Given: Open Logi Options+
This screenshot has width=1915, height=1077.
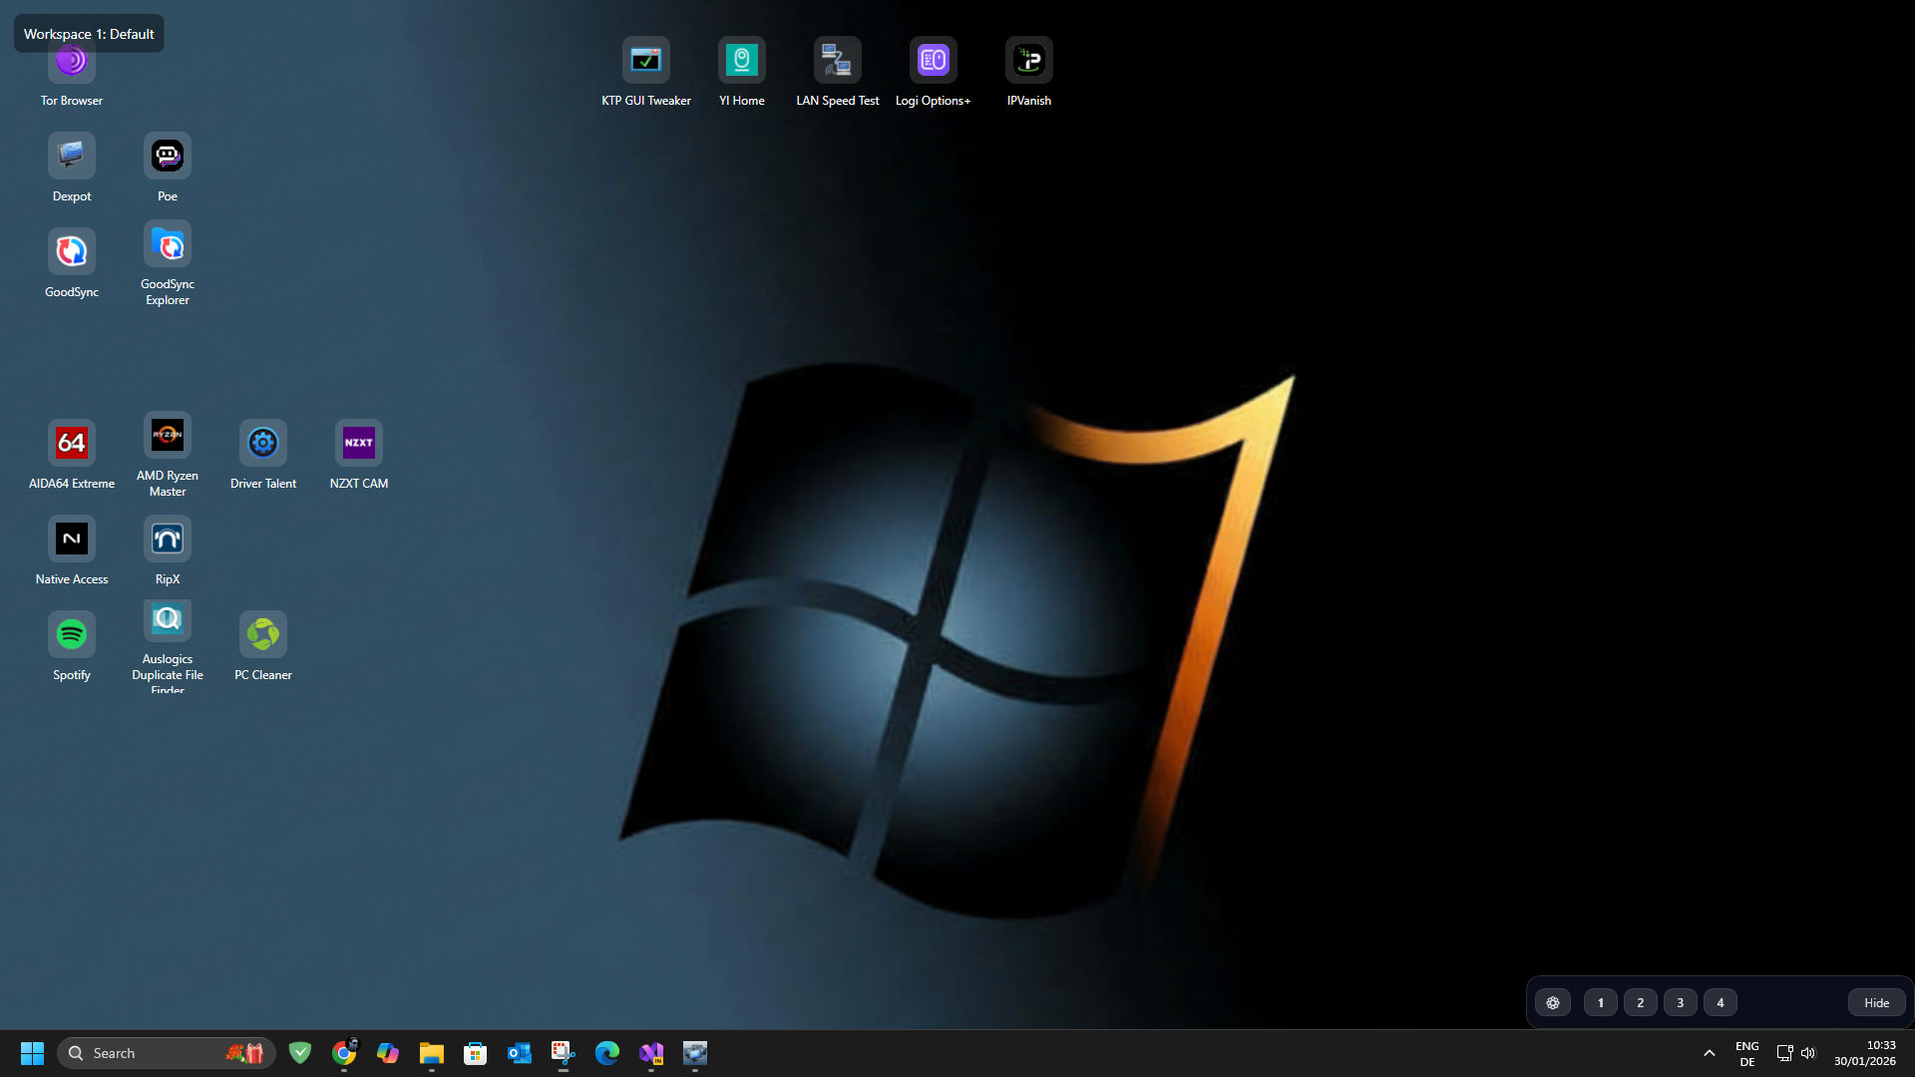Looking at the screenshot, I should (933, 60).
